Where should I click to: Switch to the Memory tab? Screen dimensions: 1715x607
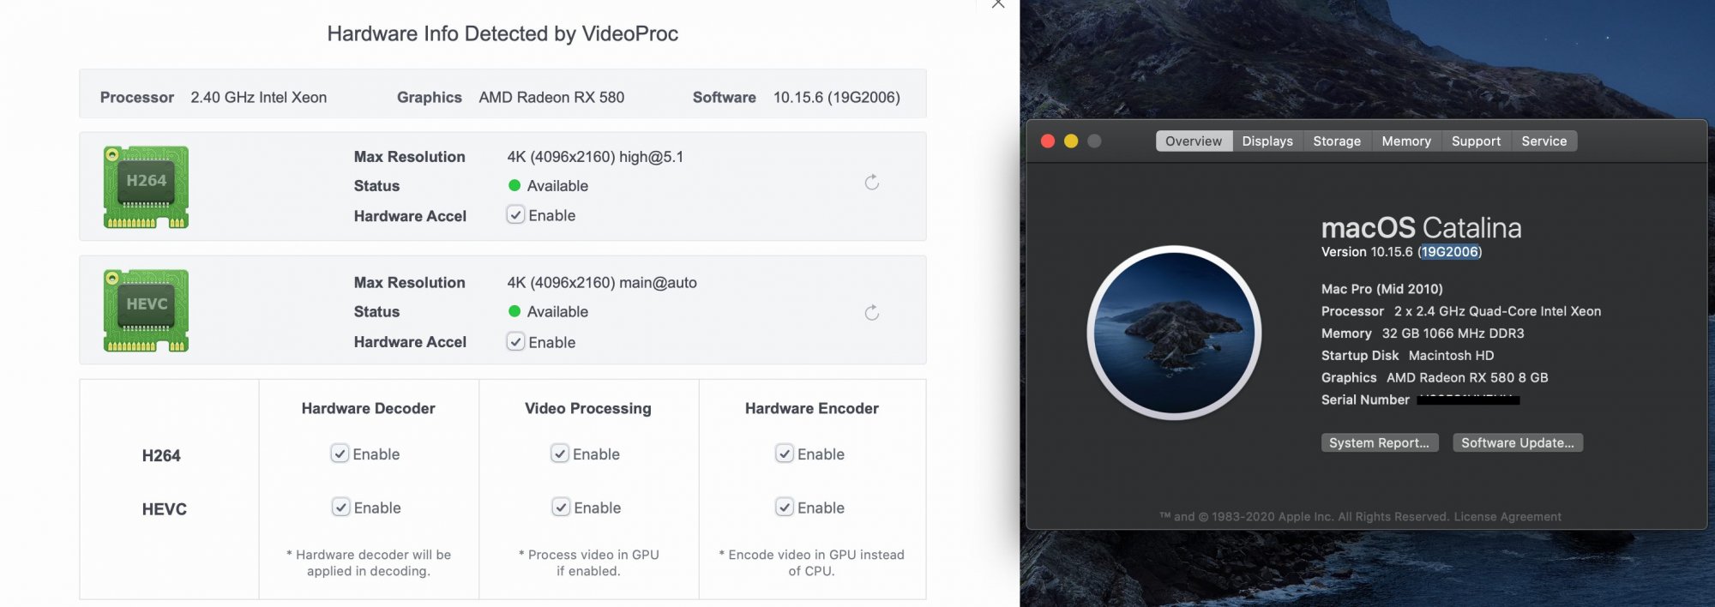[1406, 141]
